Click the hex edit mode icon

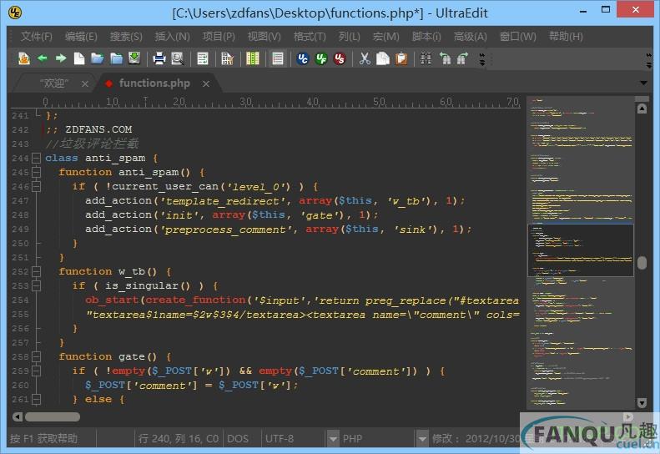coord(227,58)
